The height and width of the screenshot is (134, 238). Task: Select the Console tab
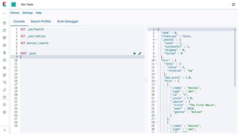[19, 22]
